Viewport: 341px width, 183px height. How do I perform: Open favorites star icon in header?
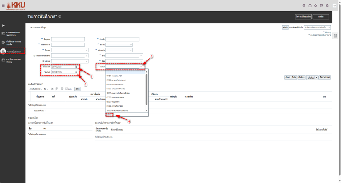pos(316,5)
